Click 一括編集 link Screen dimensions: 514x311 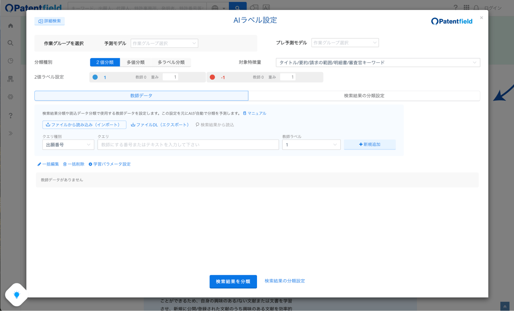click(48, 164)
